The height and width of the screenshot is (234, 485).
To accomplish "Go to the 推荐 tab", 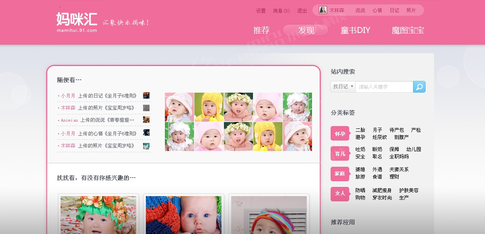I will point(261,30).
